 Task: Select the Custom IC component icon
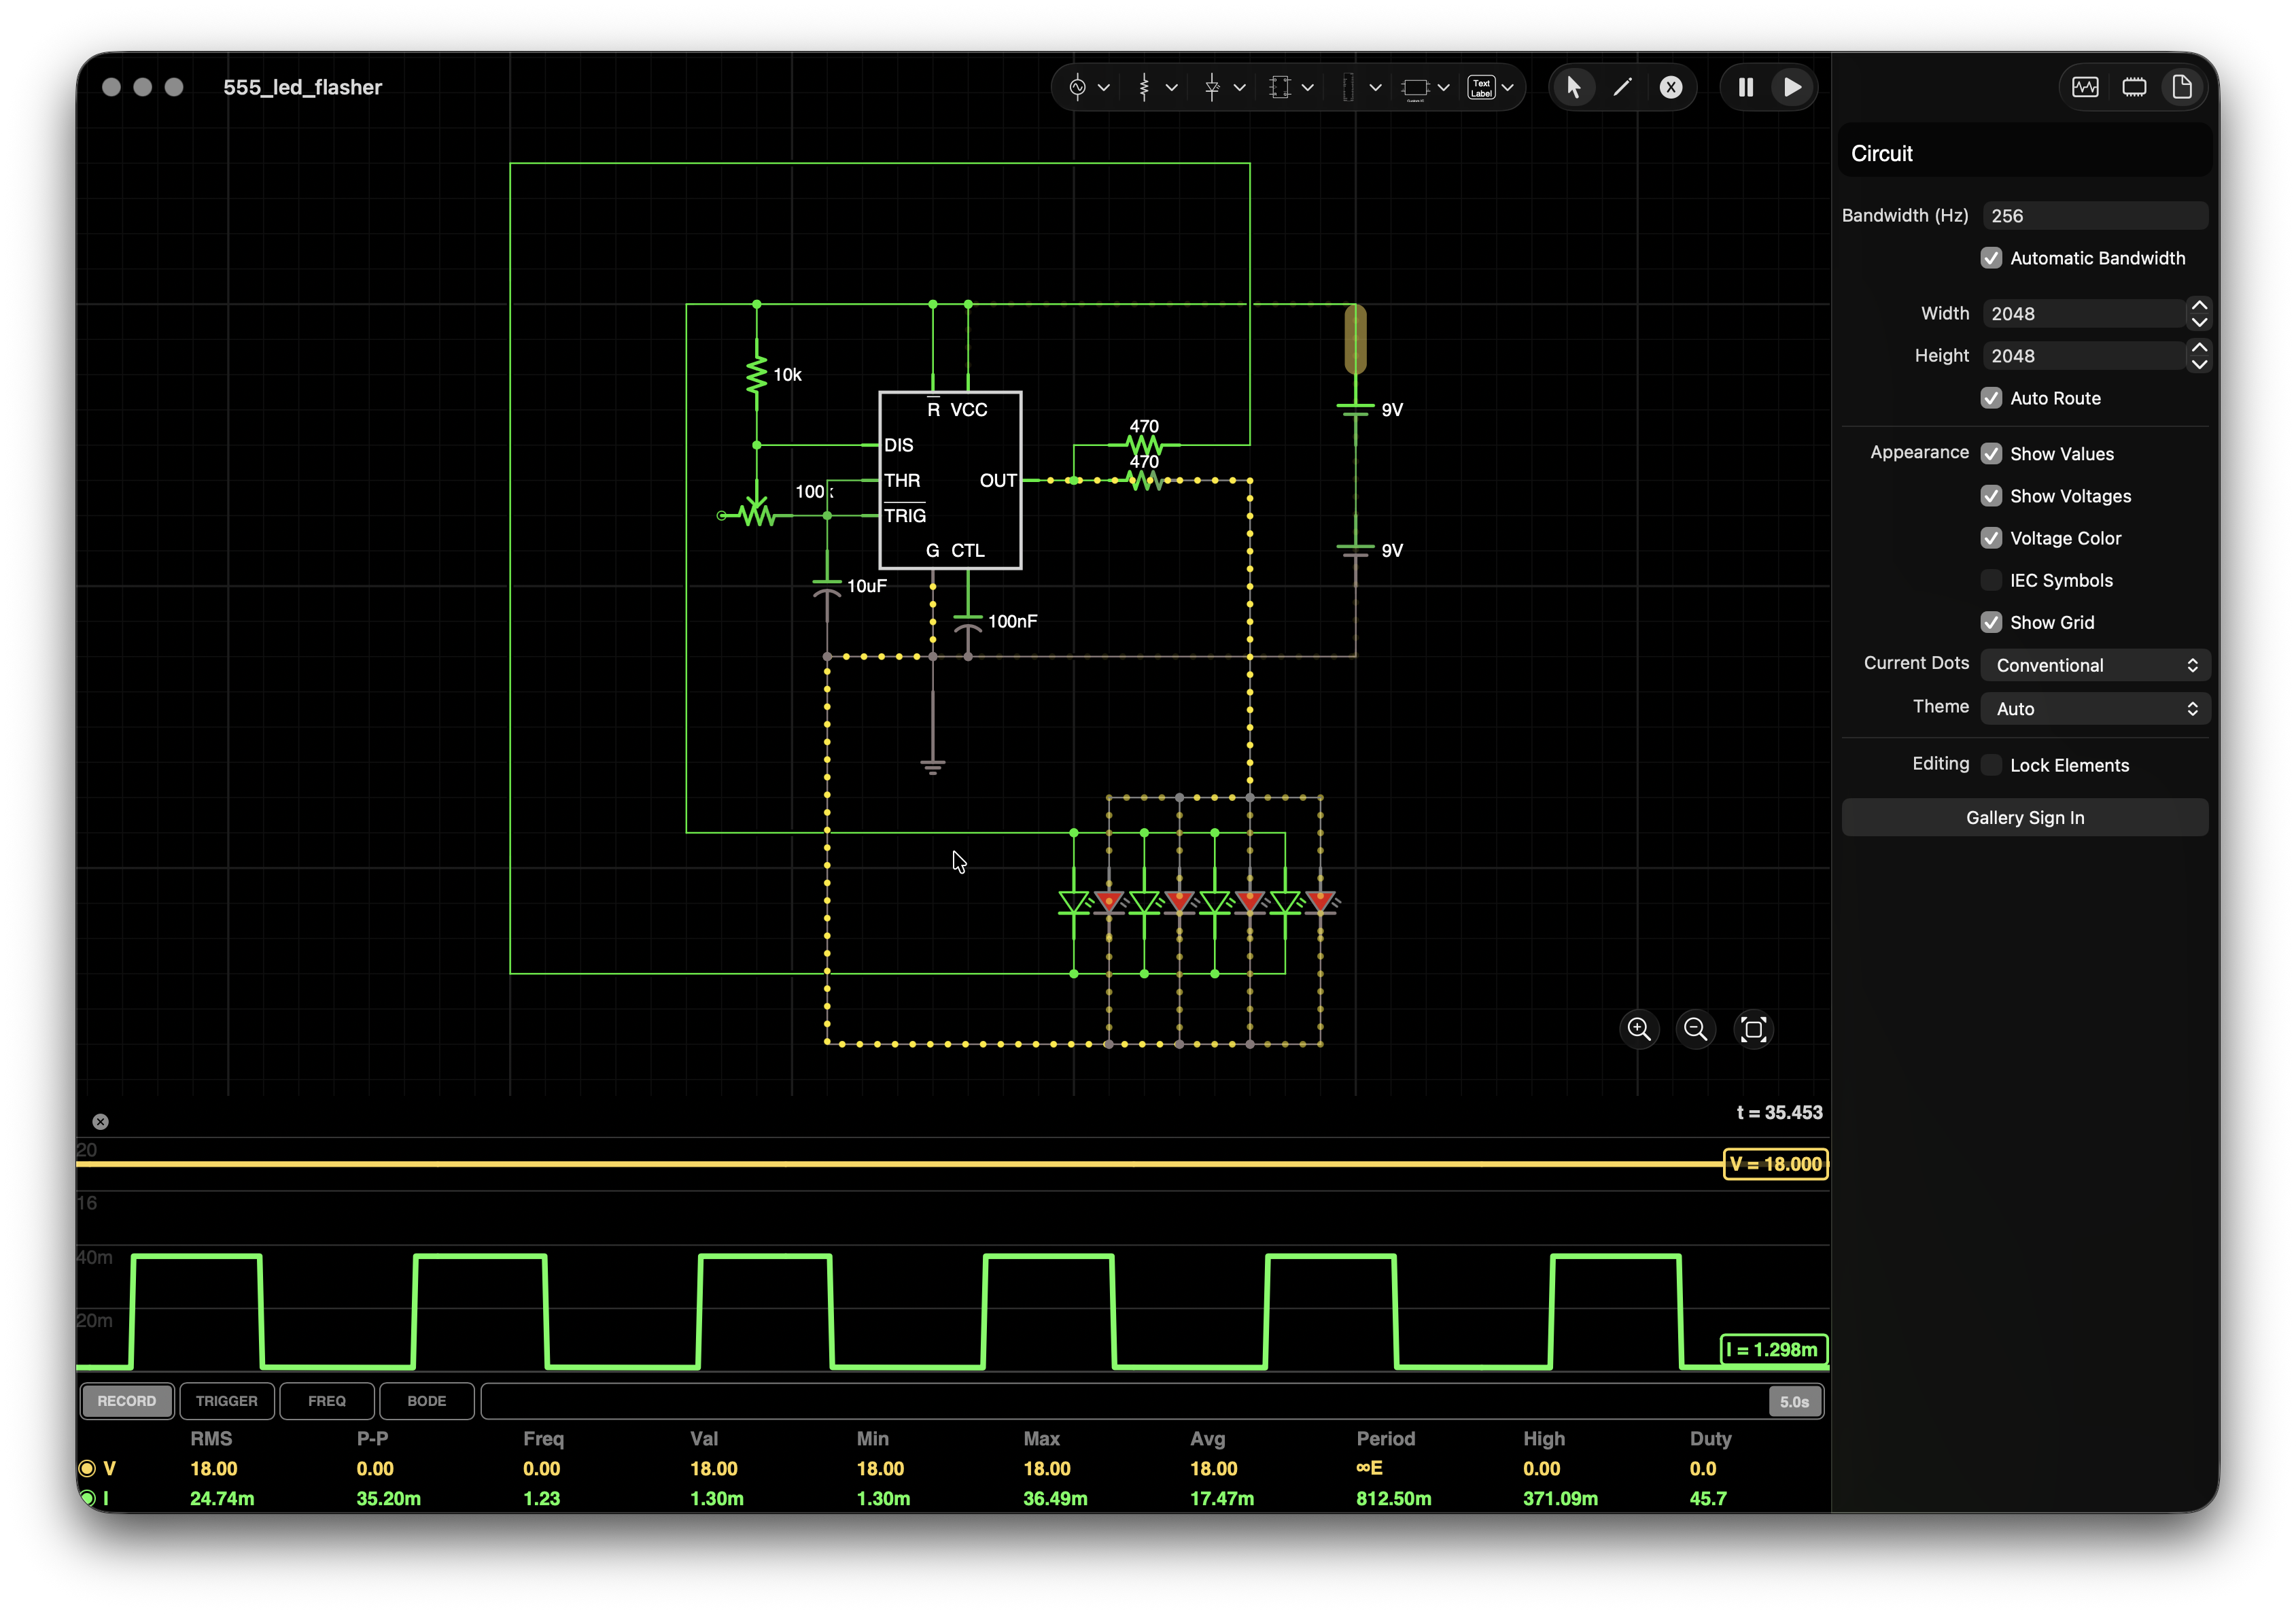point(1415,88)
